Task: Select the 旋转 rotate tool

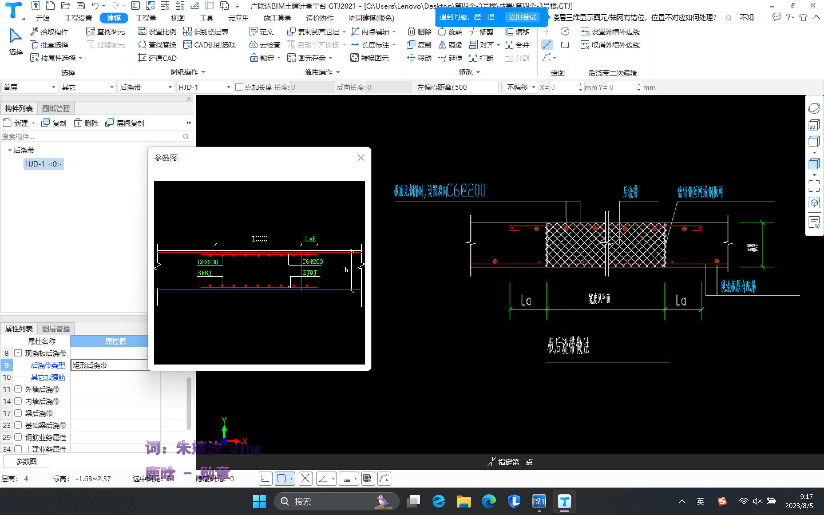Action: [450, 32]
